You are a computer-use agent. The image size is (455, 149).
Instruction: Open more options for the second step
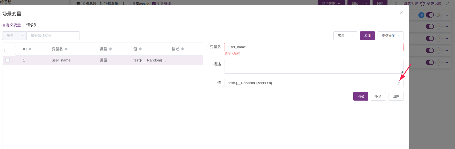(446, 27)
